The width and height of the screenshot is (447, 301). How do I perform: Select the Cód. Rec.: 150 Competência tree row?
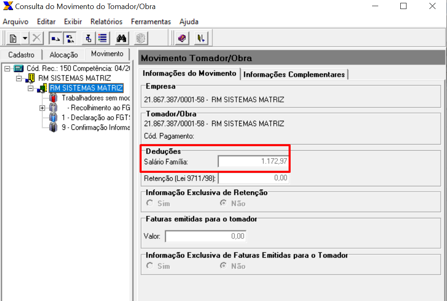[78, 68]
